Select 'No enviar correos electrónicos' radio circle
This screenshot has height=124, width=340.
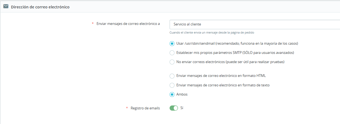coord(172,62)
